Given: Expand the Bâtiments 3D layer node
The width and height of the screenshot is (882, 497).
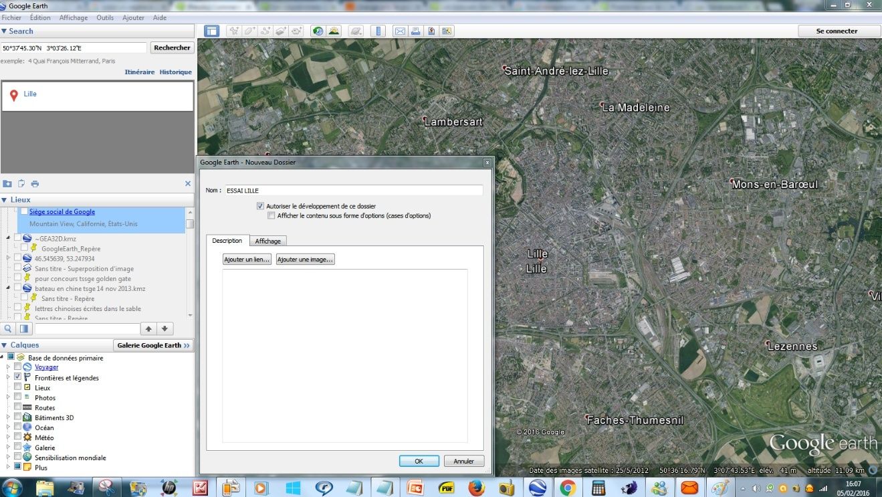Looking at the screenshot, I should pos(9,417).
